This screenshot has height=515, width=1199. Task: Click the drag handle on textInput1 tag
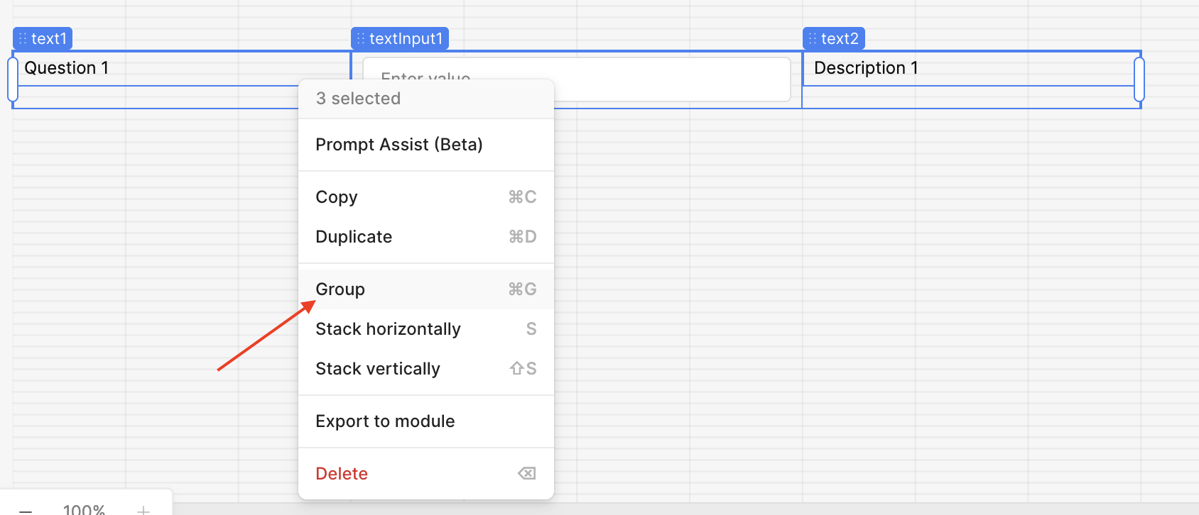coord(361,38)
